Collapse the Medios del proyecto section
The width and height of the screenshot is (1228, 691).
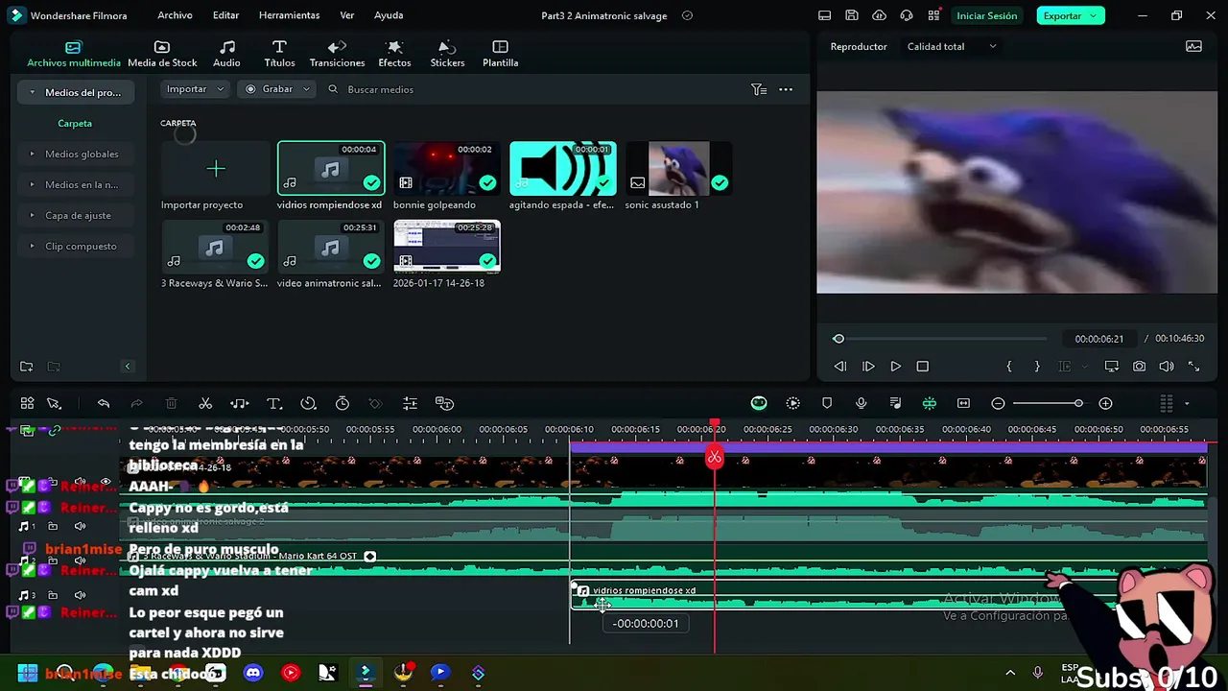pyautogui.click(x=32, y=92)
